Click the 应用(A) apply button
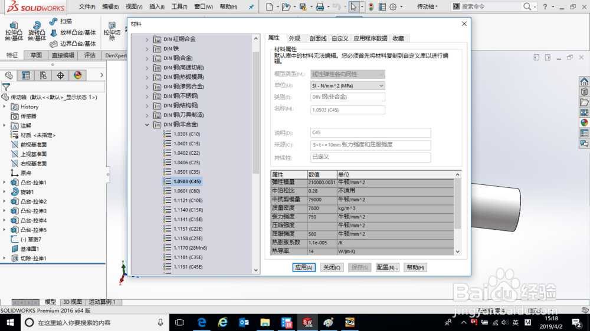The height and width of the screenshot is (331, 590). pos(304,267)
